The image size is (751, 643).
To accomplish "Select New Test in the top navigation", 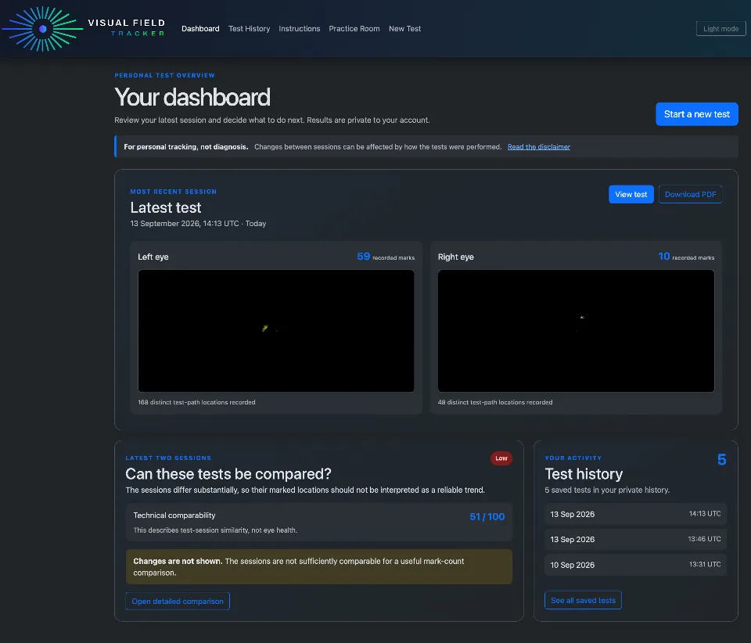I will click(x=404, y=29).
